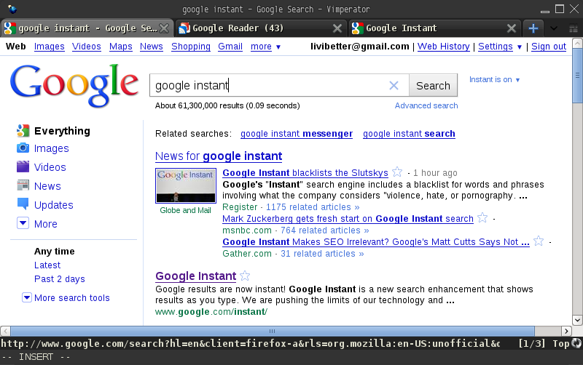The image size is (583, 365).
Task: Switch to the Google Reader (43) tab
Action: pyautogui.click(x=260, y=28)
